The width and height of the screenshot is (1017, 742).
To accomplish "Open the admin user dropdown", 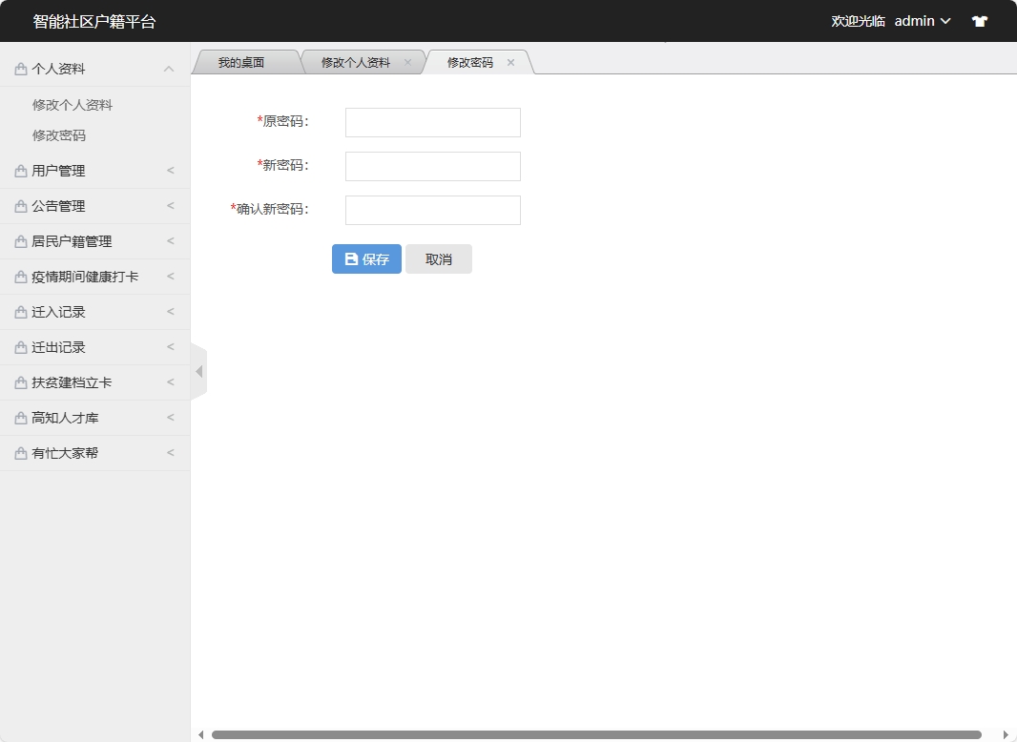I will 923,21.
